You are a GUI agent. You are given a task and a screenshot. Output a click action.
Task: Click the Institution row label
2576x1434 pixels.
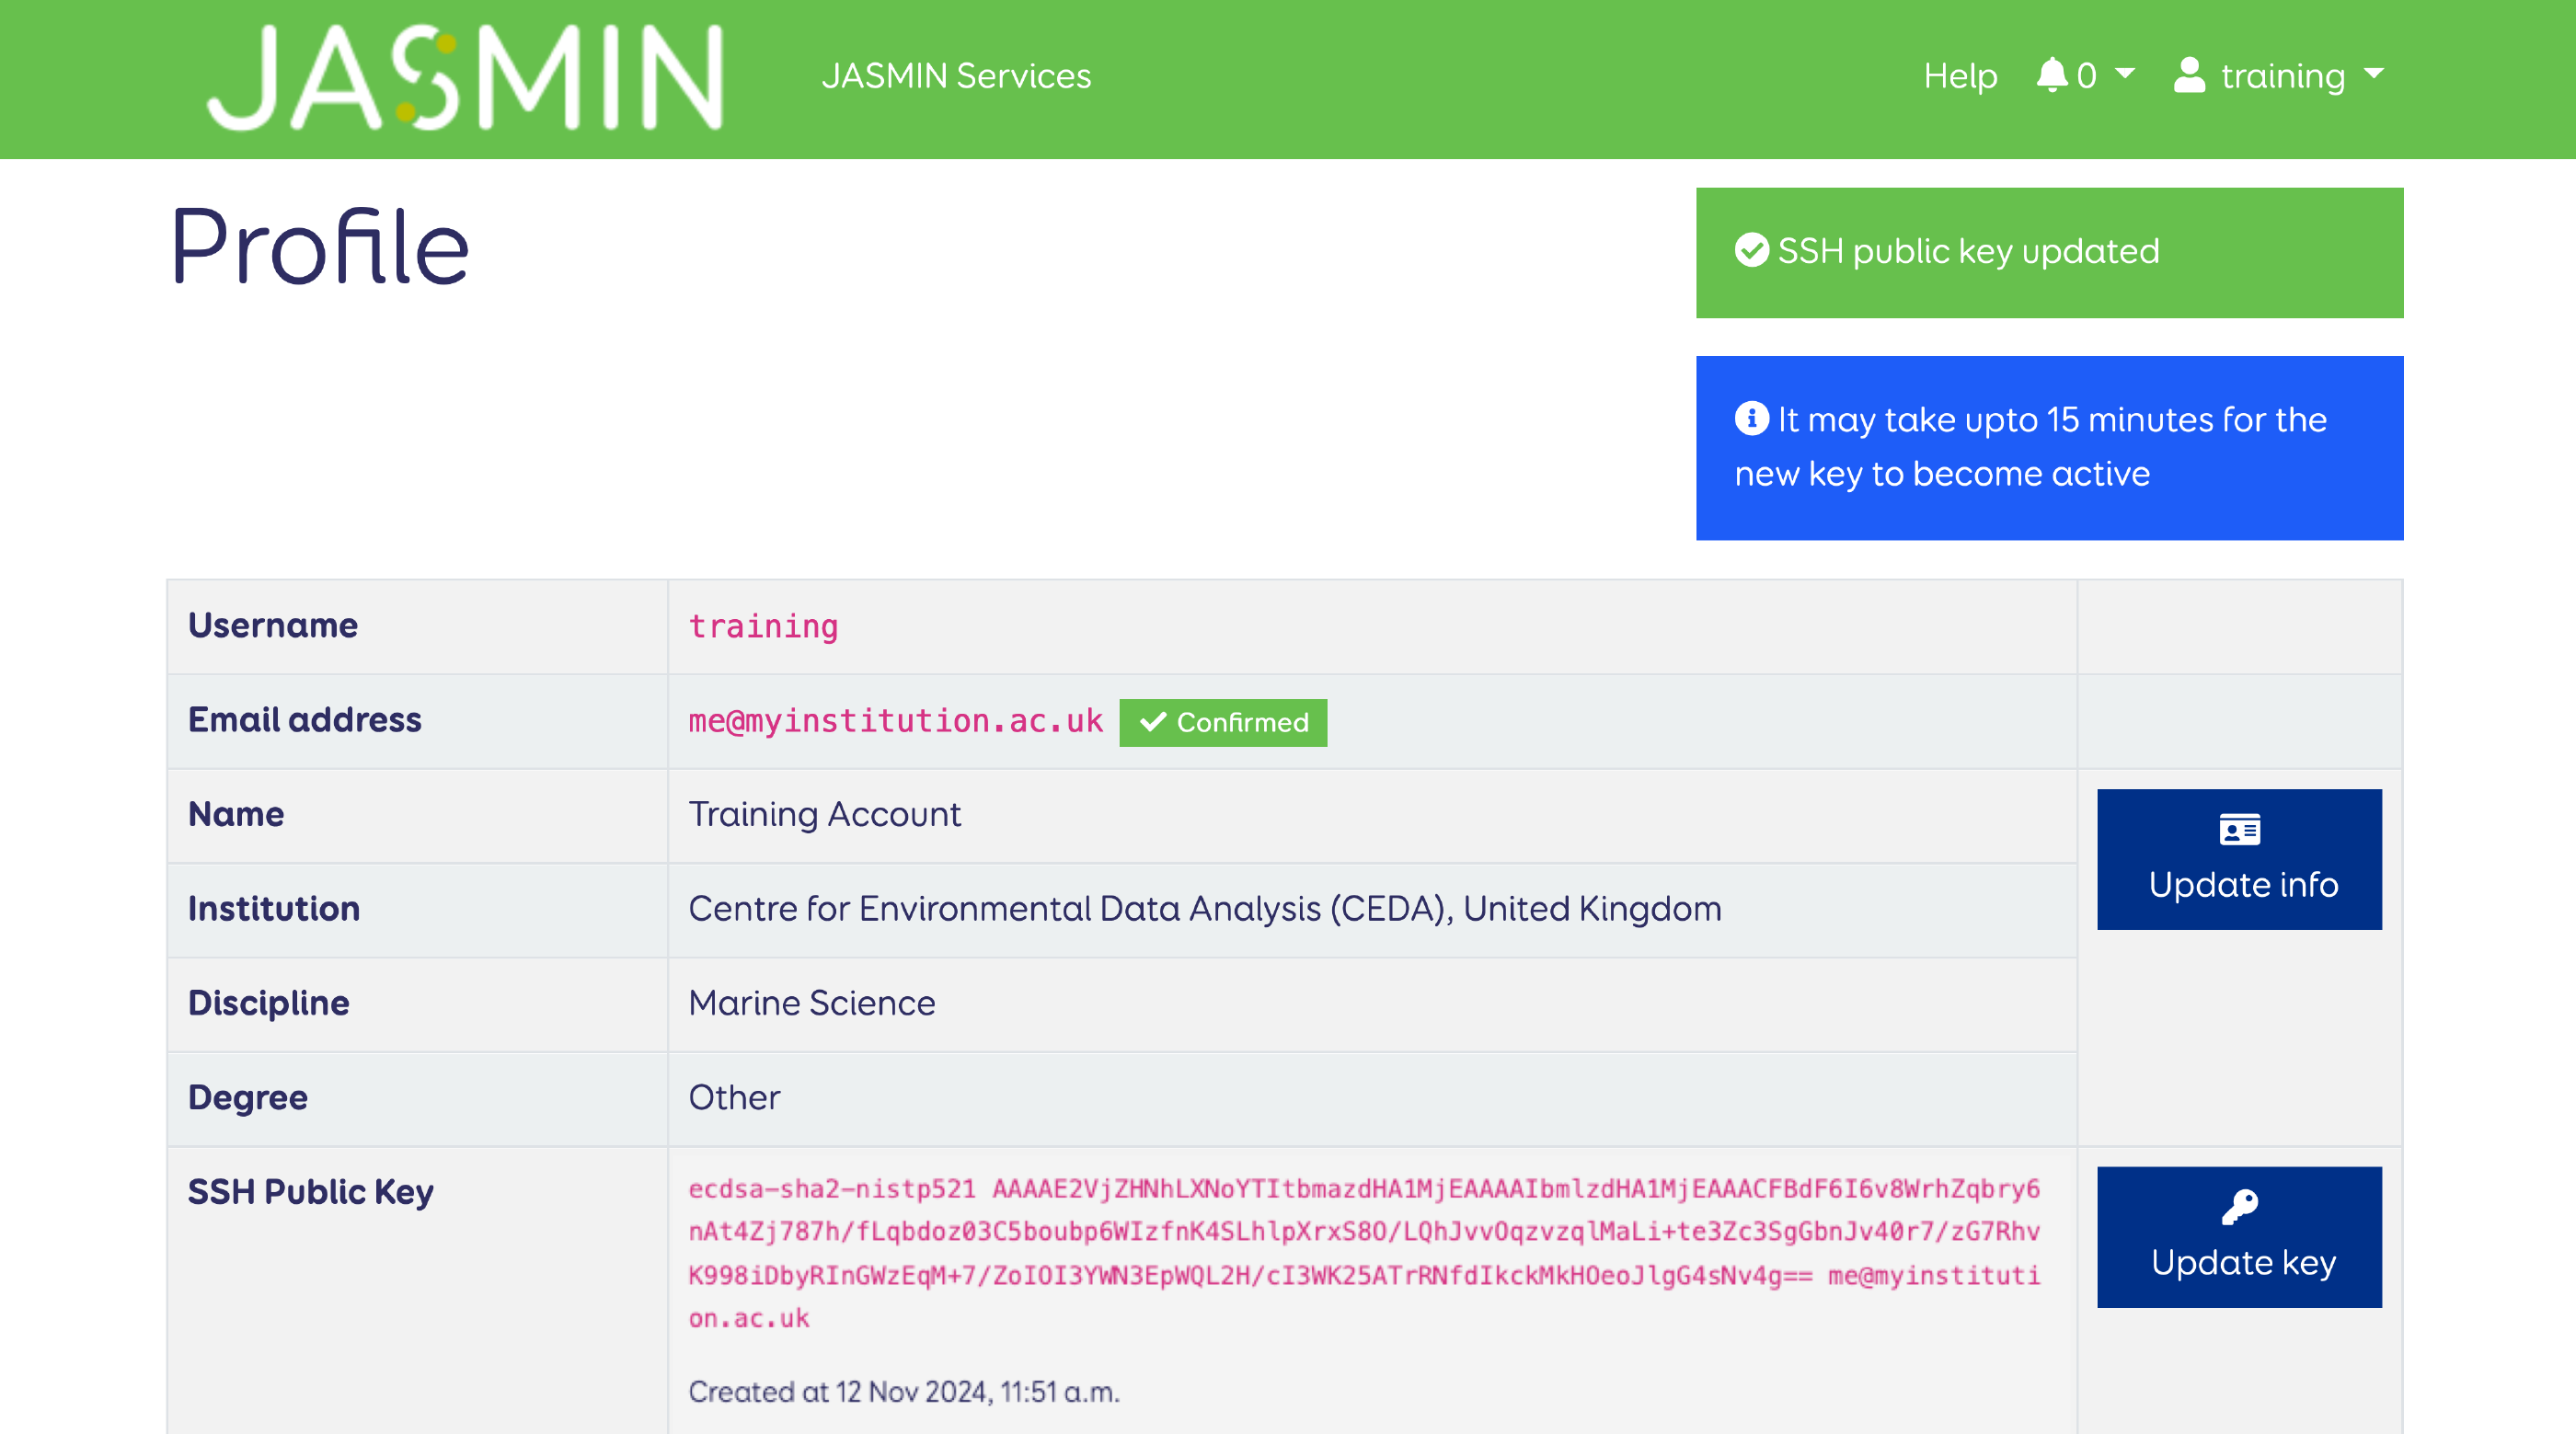(x=273, y=908)
